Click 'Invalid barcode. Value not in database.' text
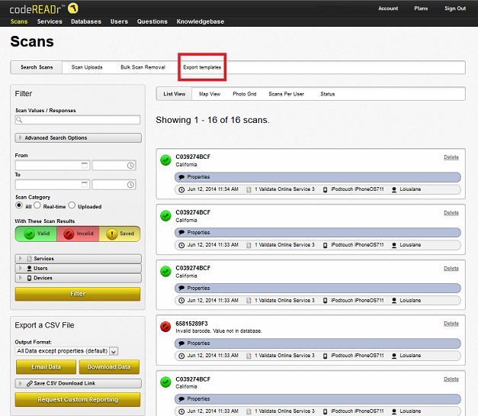 (x=219, y=331)
